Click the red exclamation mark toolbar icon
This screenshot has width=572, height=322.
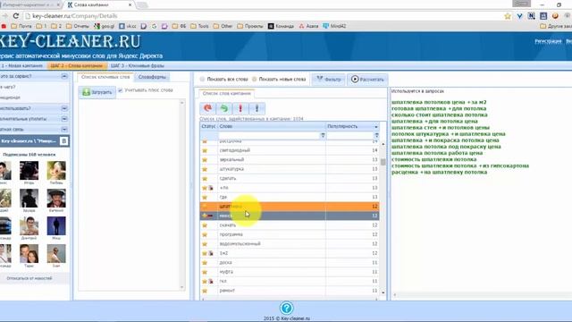[240, 108]
